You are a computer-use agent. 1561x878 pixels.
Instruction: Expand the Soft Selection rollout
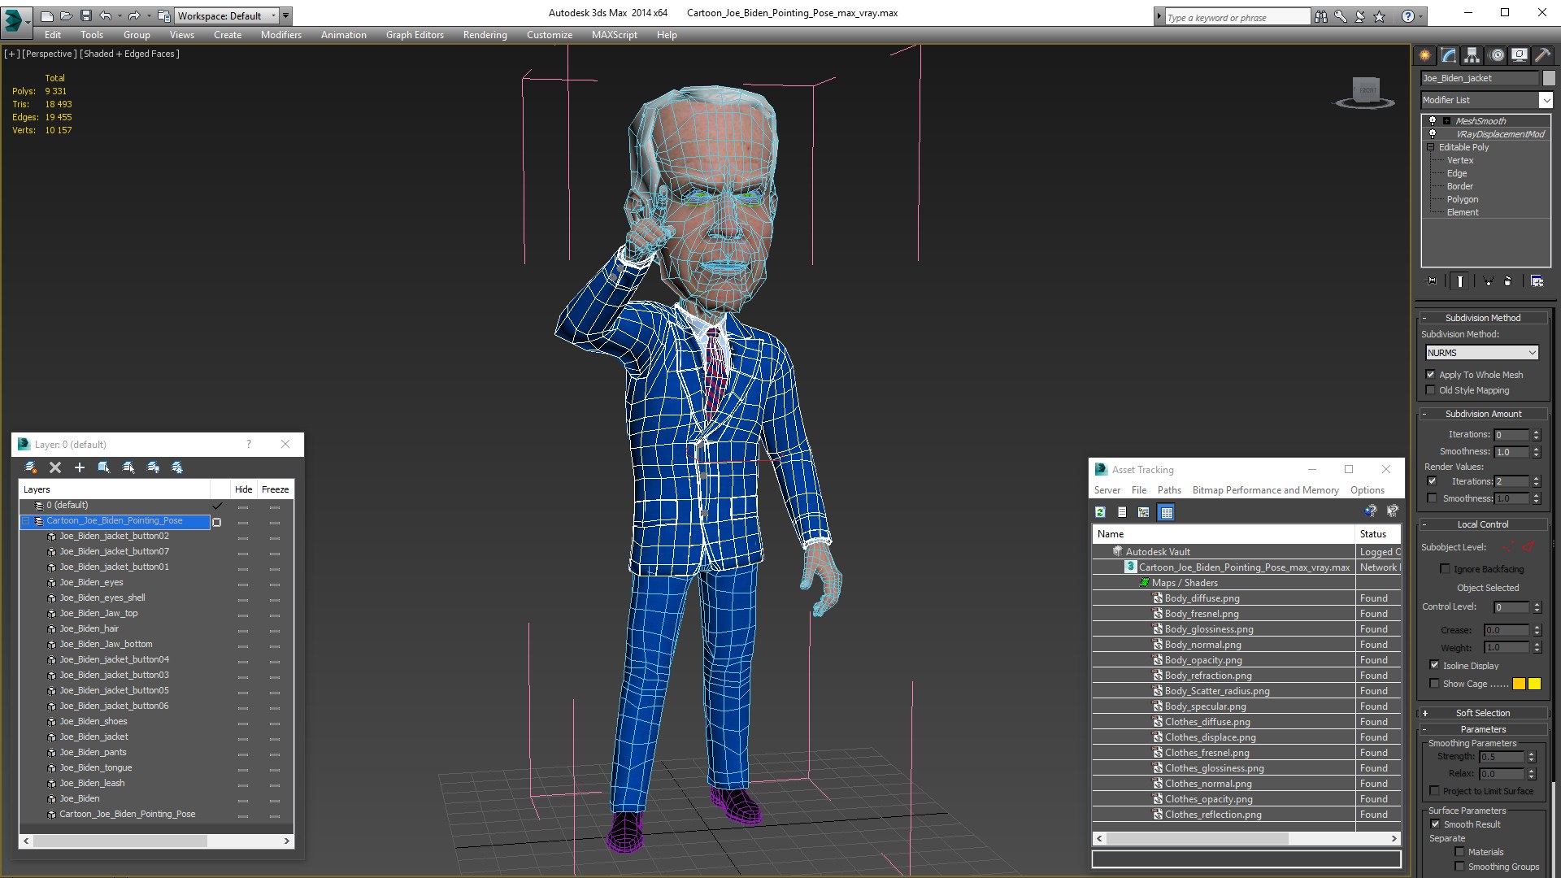click(1483, 713)
